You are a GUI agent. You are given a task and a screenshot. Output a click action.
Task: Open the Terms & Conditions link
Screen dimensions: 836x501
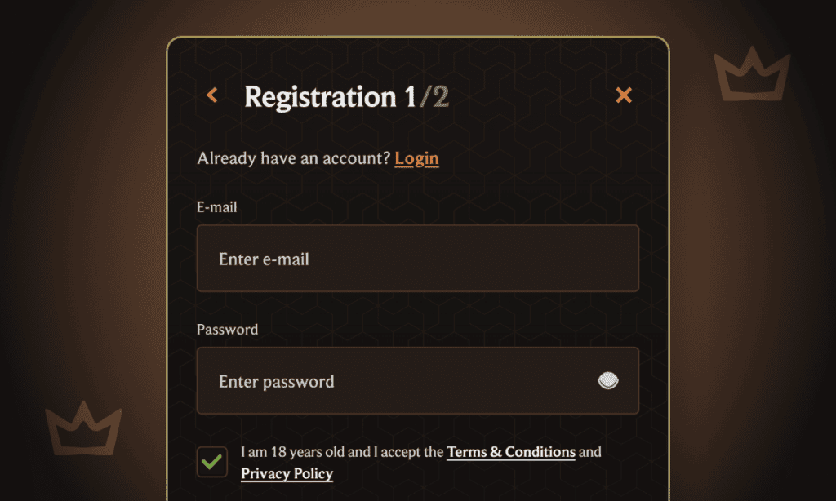pos(511,452)
